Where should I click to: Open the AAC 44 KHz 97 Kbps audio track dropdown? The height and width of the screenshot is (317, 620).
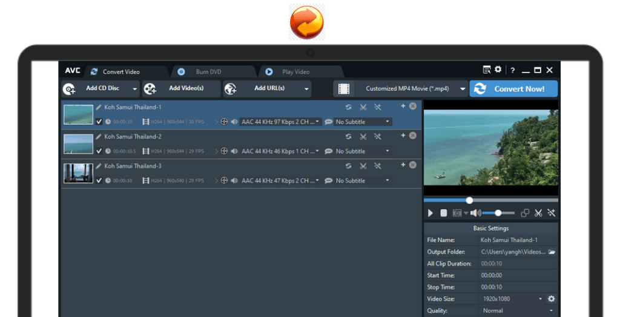click(x=280, y=122)
